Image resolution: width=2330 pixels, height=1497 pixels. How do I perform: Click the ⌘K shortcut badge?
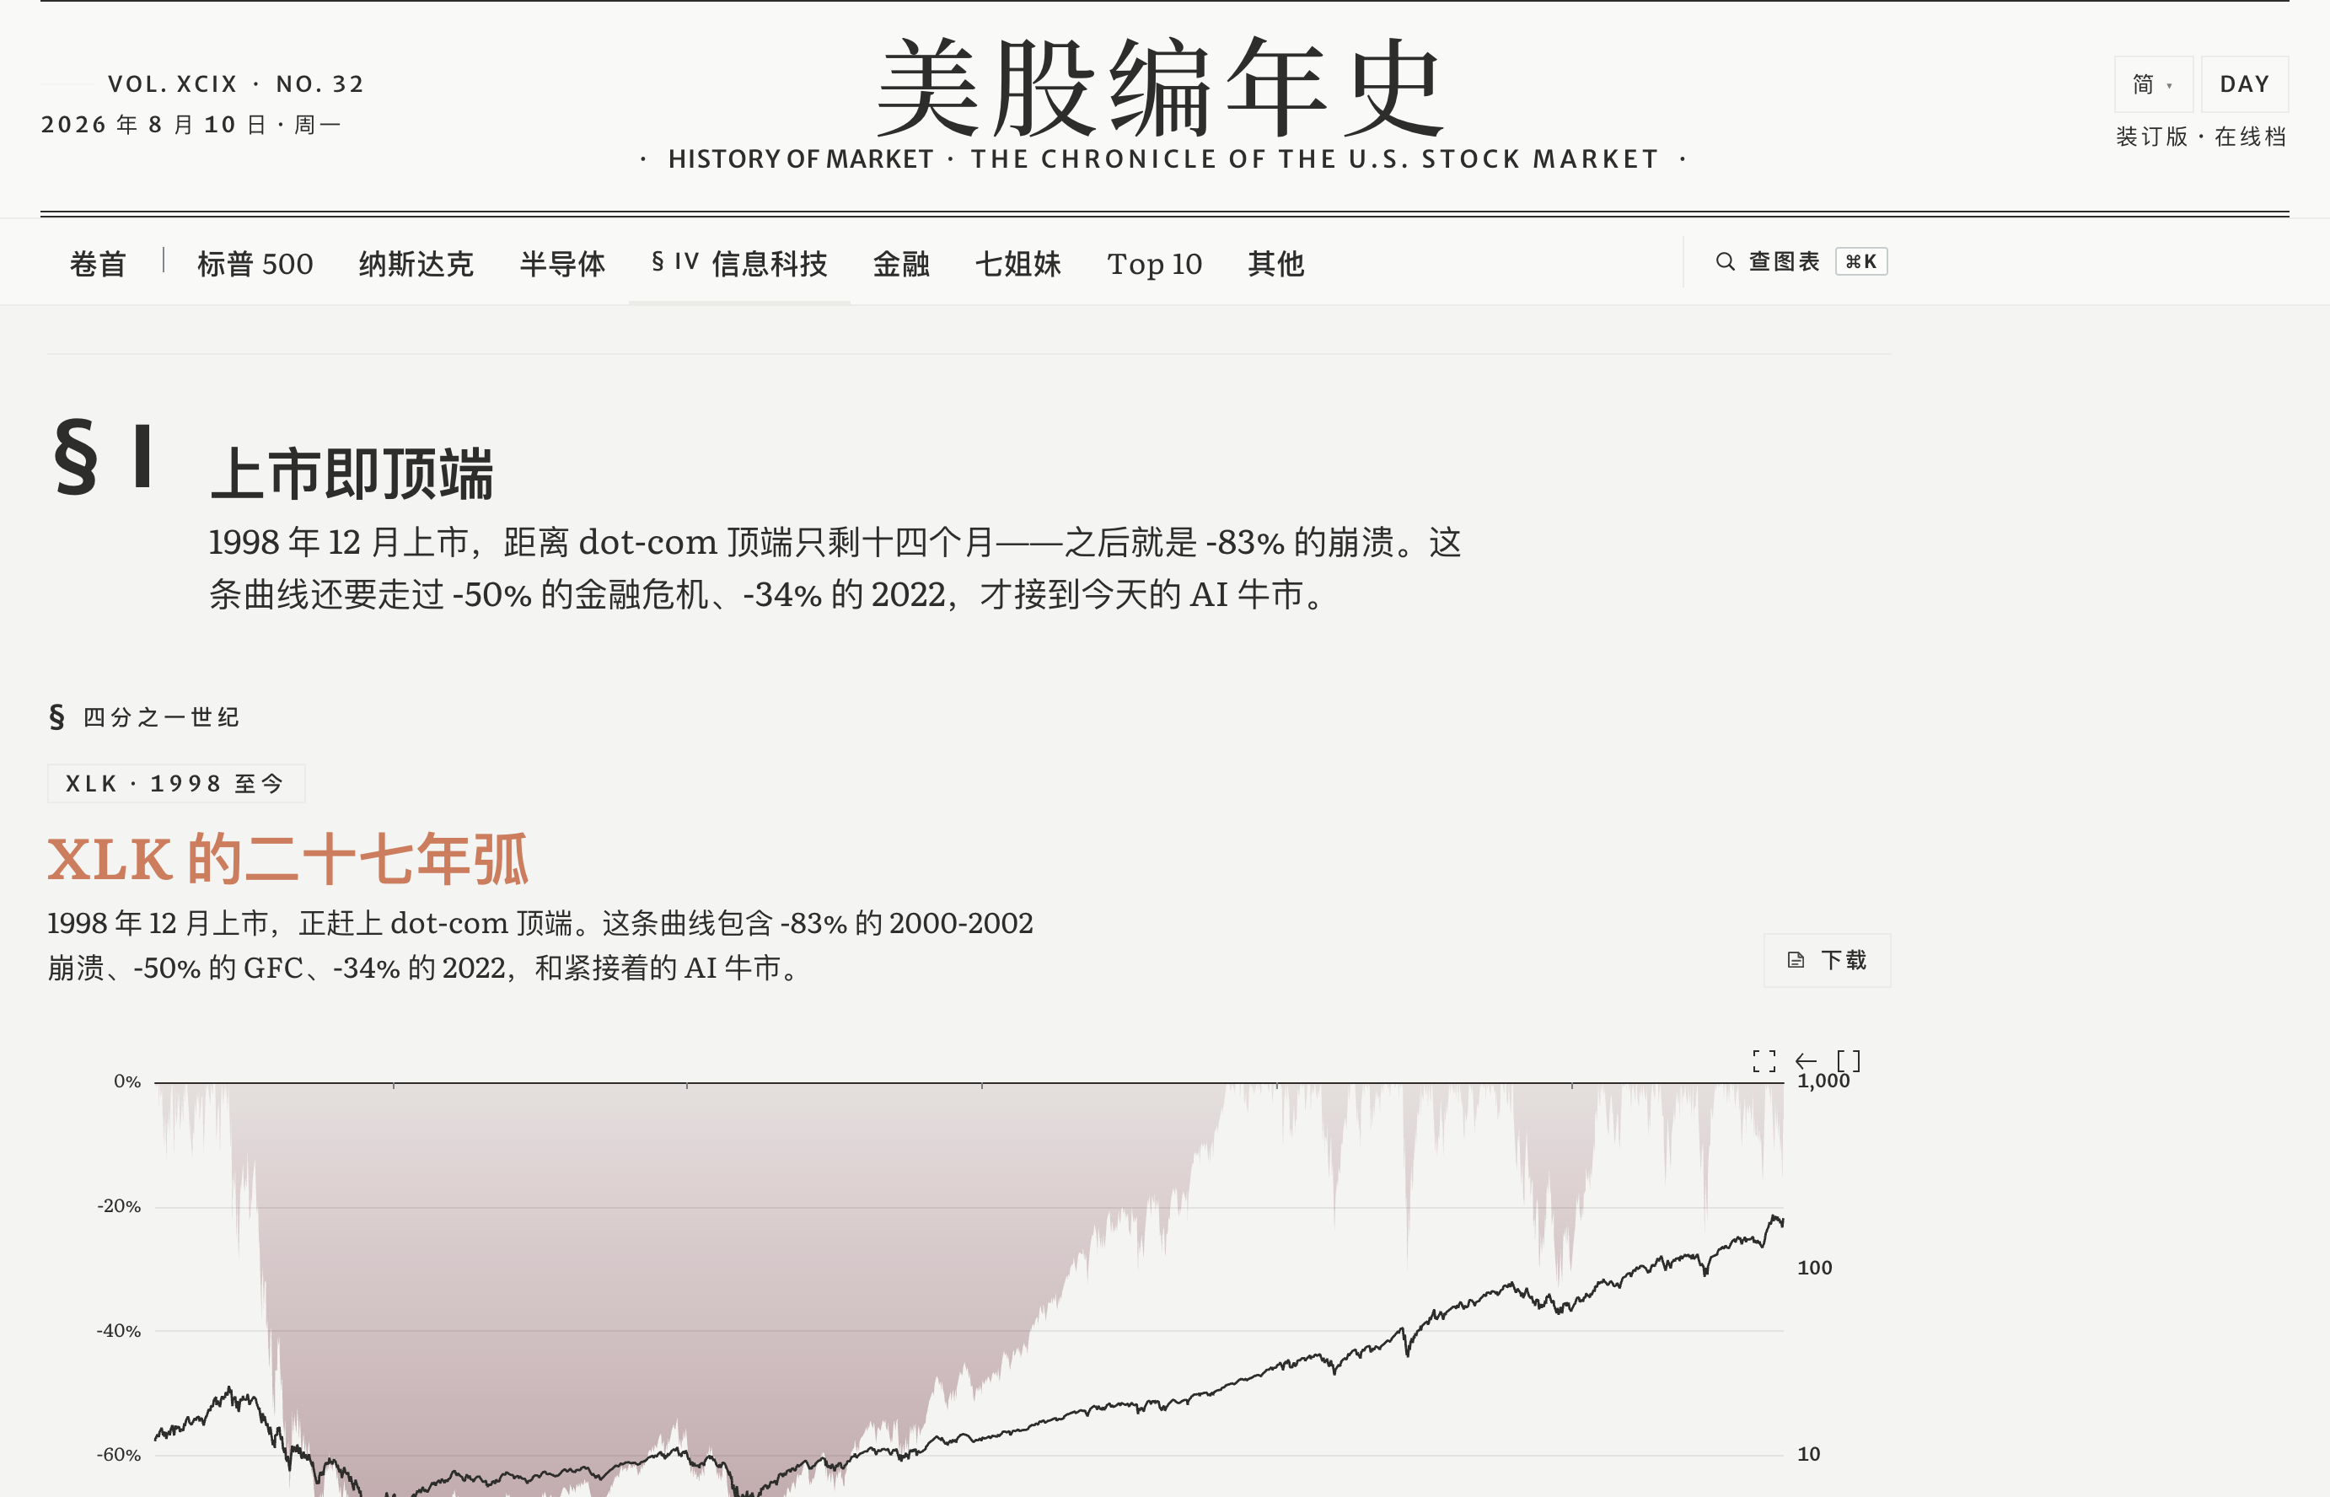(1861, 261)
